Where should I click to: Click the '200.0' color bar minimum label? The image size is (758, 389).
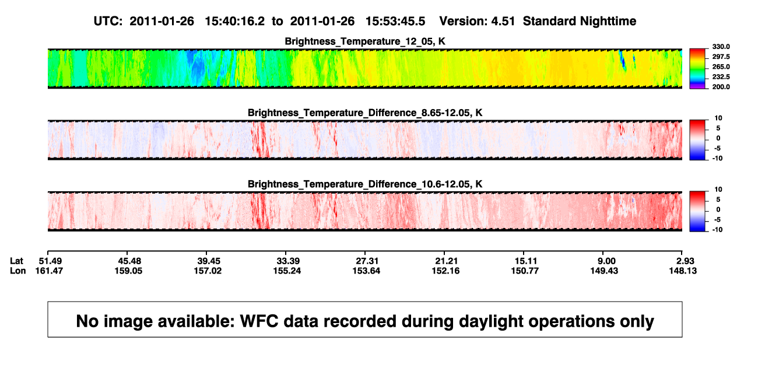720,86
